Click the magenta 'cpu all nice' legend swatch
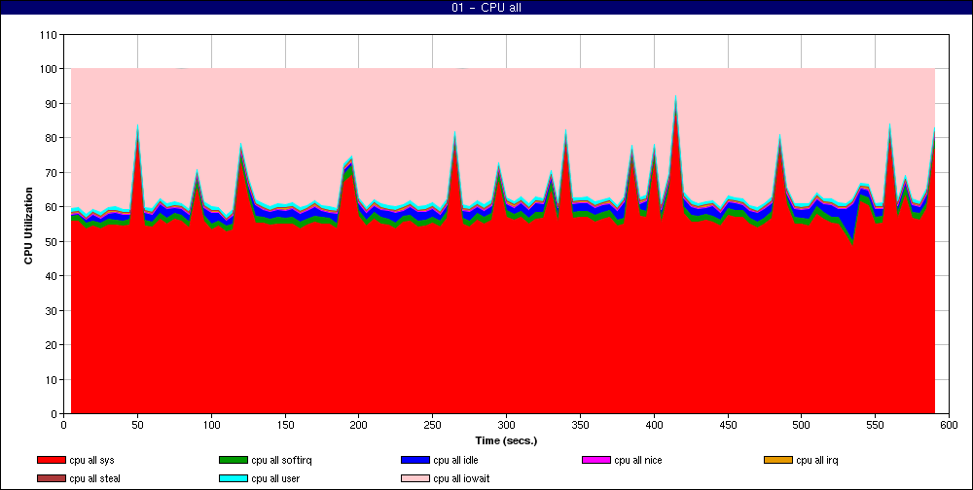This screenshot has width=973, height=490. [x=595, y=460]
